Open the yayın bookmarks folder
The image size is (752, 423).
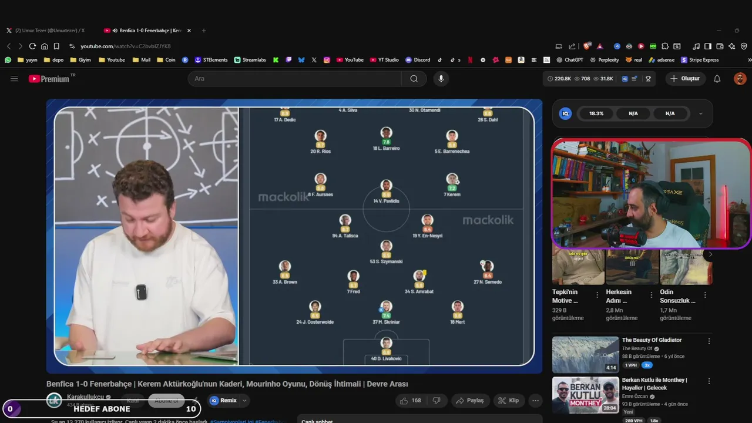tap(28, 60)
